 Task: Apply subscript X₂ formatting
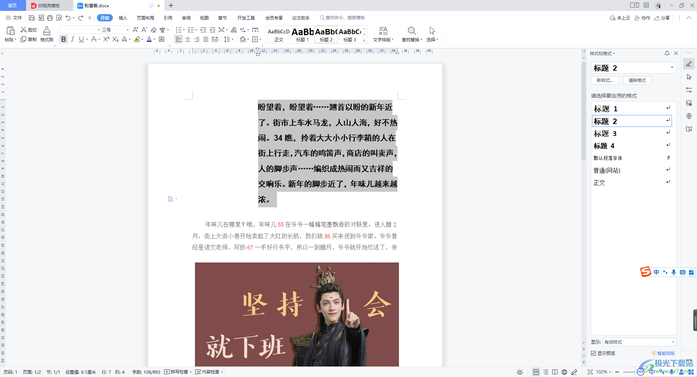(x=115, y=39)
